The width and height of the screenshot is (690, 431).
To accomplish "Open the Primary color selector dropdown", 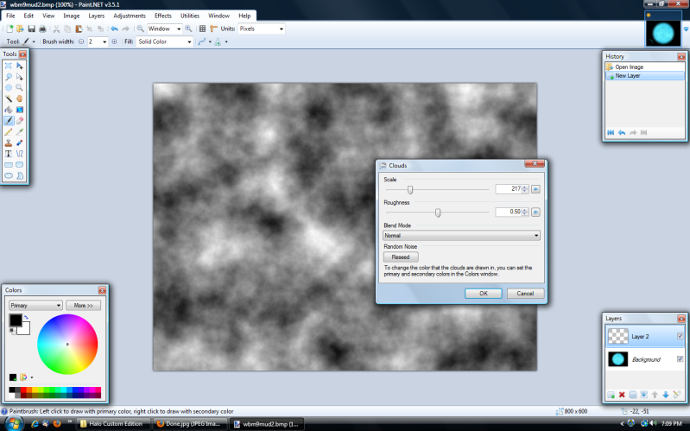I will point(35,305).
